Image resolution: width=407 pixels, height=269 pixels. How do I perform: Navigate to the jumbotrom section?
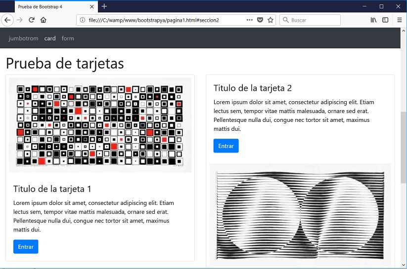tap(23, 38)
